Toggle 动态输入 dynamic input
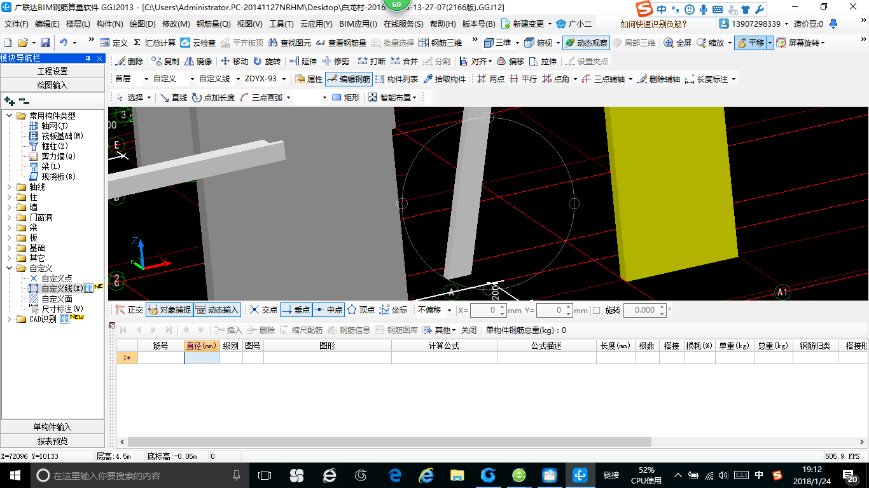Image resolution: width=869 pixels, height=488 pixels. click(217, 309)
